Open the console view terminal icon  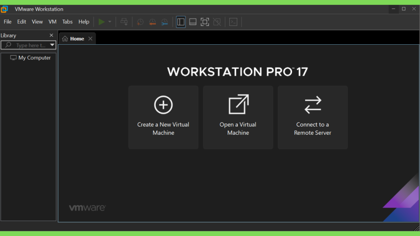[x=233, y=22]
